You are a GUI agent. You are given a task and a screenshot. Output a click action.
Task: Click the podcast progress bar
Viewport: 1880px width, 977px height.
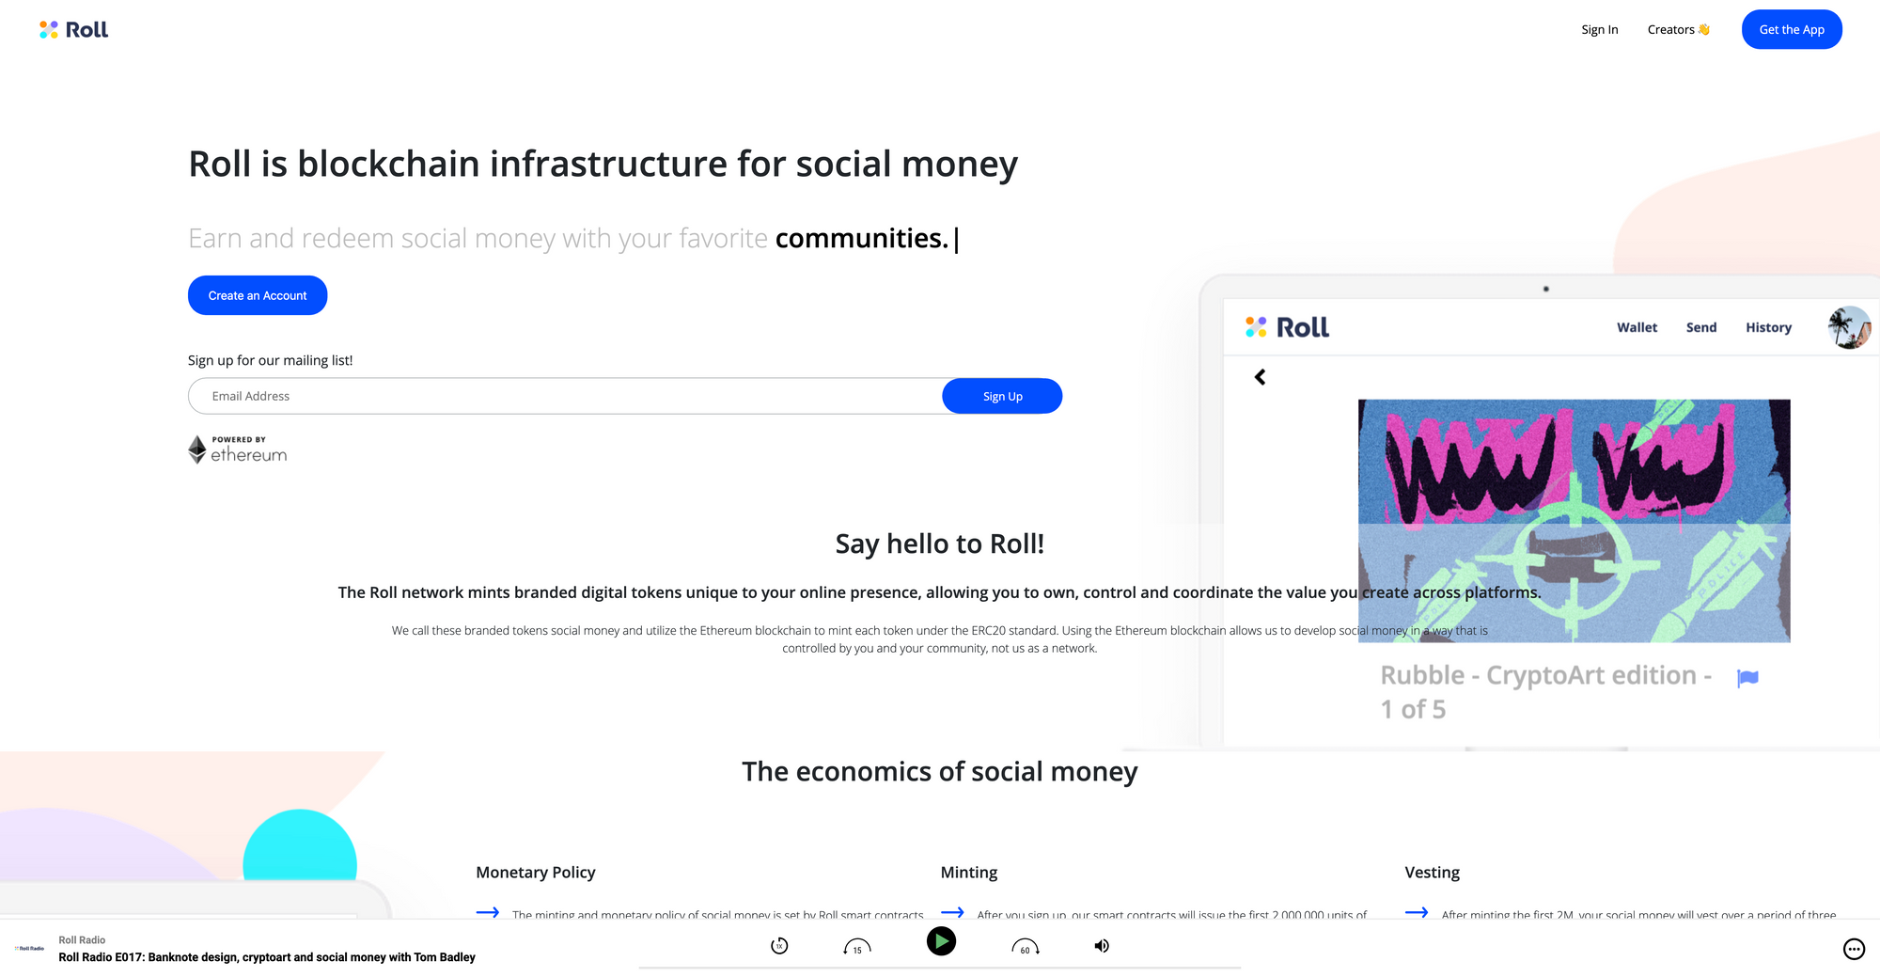click(x=940, y=968)
